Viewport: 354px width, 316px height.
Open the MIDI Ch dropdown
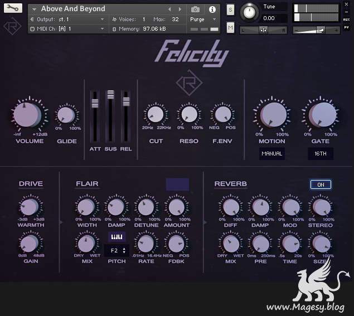(67, 29)
